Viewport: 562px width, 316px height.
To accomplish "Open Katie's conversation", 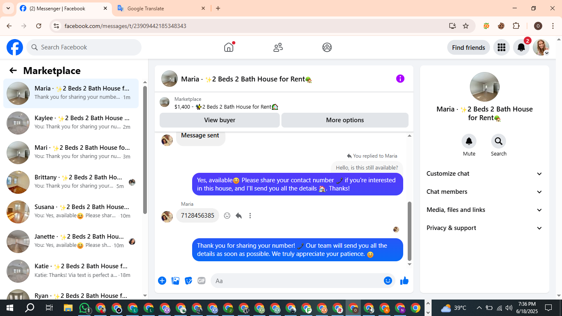I will (x=71, y=270).
